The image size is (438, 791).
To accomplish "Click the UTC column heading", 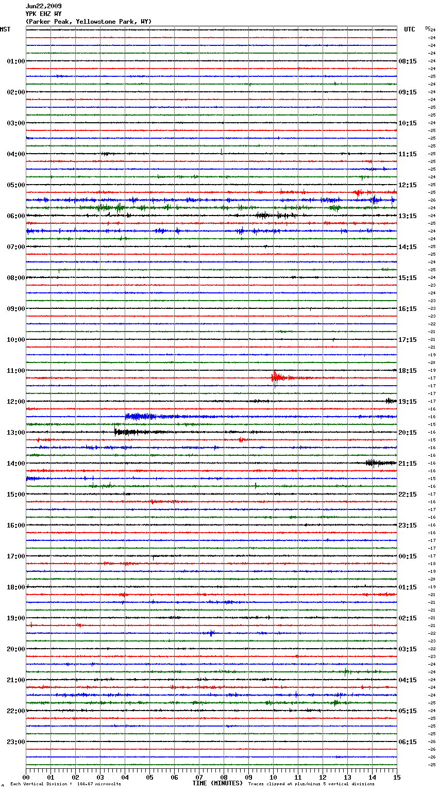I will (x=410, y=29).
